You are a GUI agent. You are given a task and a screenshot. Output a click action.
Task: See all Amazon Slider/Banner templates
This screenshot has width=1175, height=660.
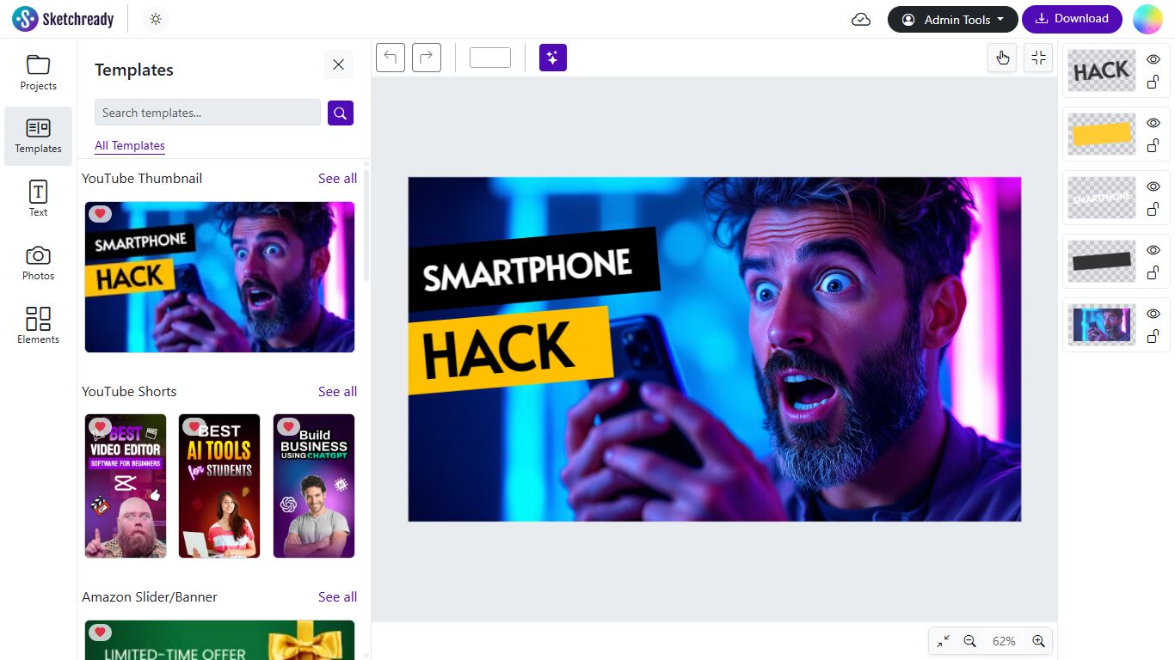pyautogui.click(x=337, y=597)
